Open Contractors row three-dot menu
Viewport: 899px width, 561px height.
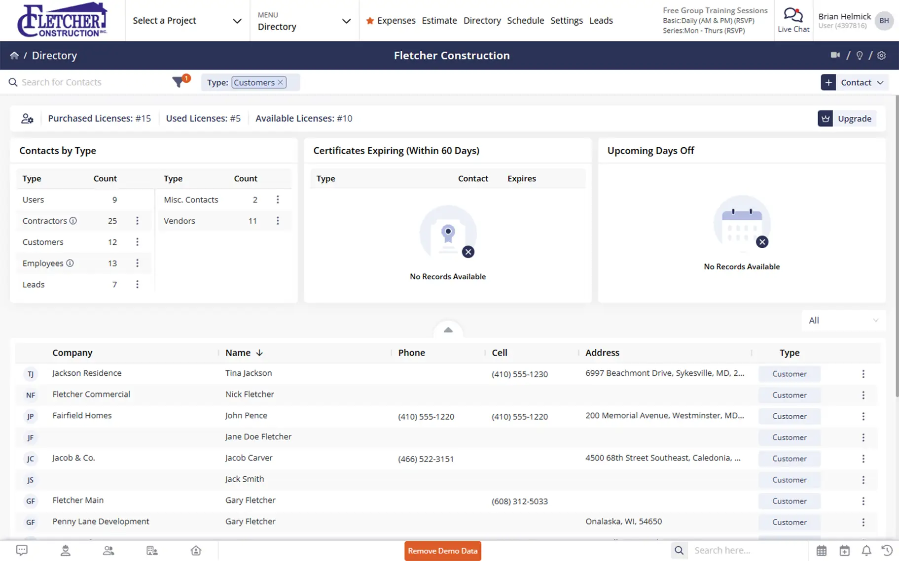pyautogui.click(x=137, y=221)
